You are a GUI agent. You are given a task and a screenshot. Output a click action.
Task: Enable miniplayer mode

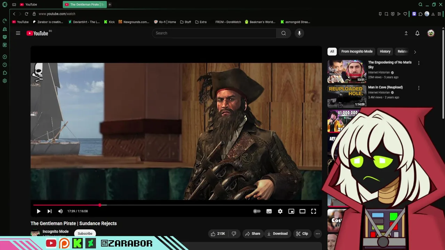[x=291, y=211]
